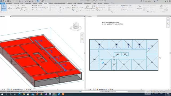This screenshot has height=96, width=171.
Task: Click Cota de pendiente tool
Action: [x=37, y=10]
